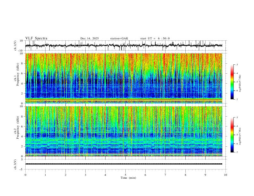254x196 pixels.
Task: Click the date 'Dec. 14, 2025'
Action: [89, 38]
